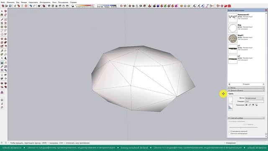Open the Окно menu

click(x=54, y=3)
